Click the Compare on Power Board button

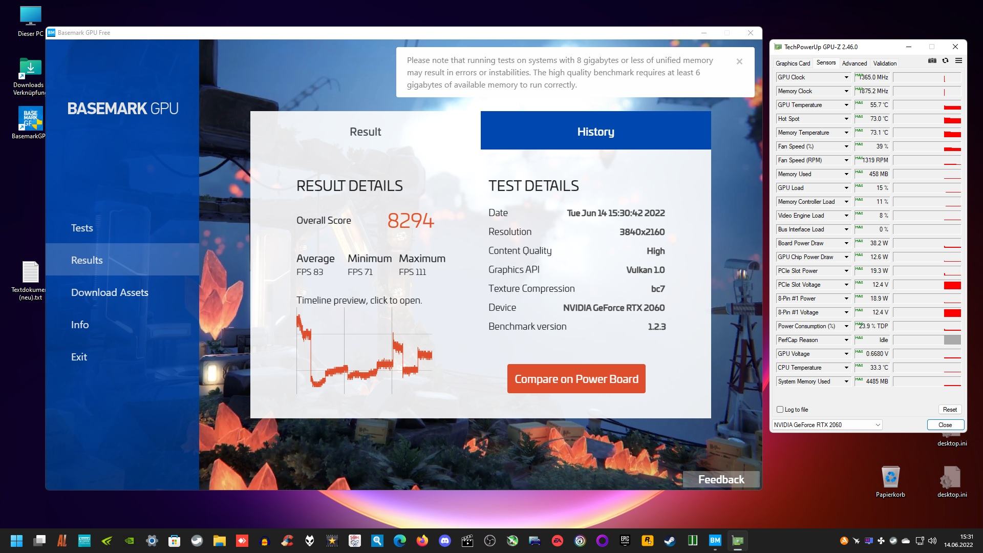576,379
